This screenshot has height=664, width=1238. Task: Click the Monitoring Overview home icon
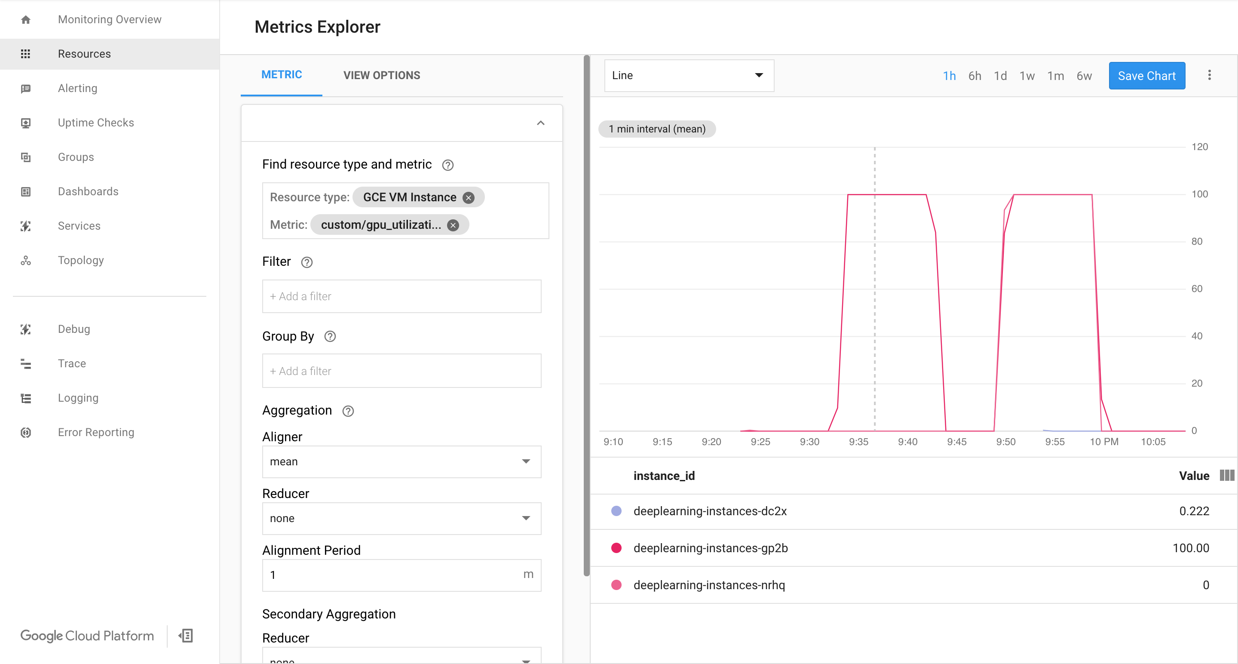click(25, 19)
